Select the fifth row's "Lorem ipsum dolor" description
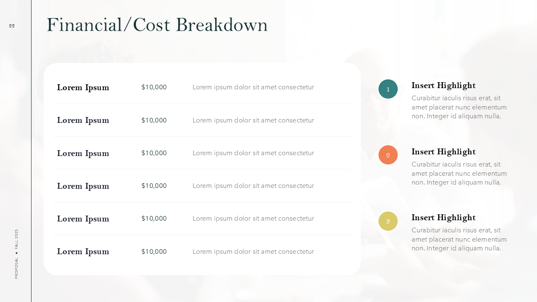Viewport: 537px width, 302px height. click(253, 219)
